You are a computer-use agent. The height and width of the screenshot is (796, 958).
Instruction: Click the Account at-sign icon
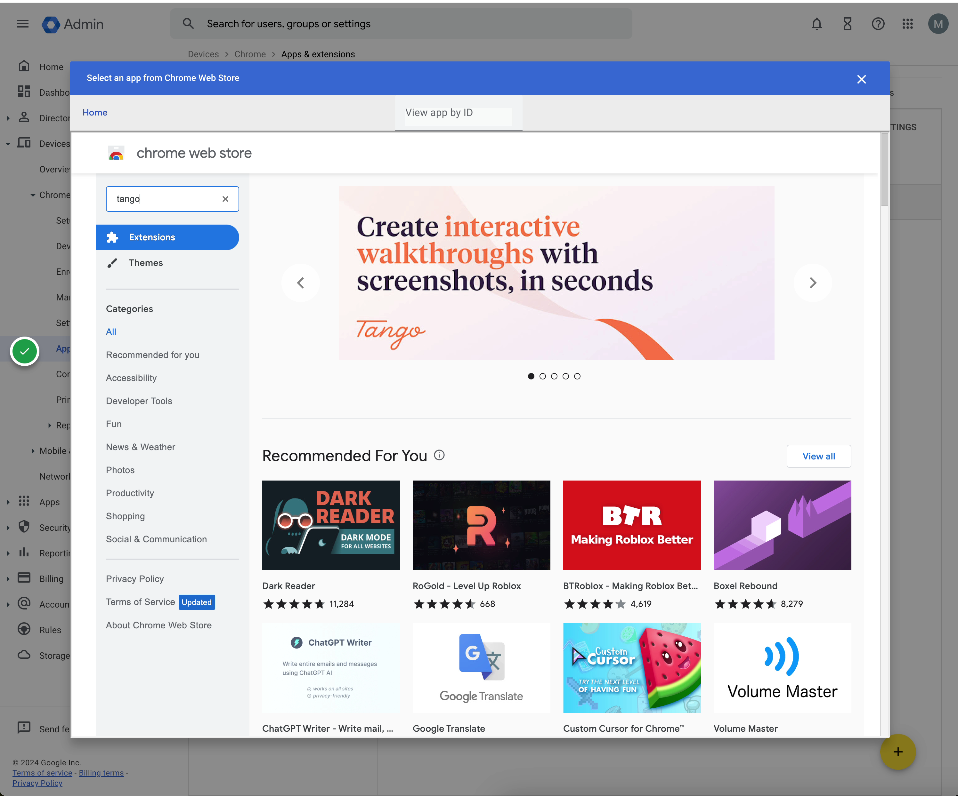coord(24,603)
